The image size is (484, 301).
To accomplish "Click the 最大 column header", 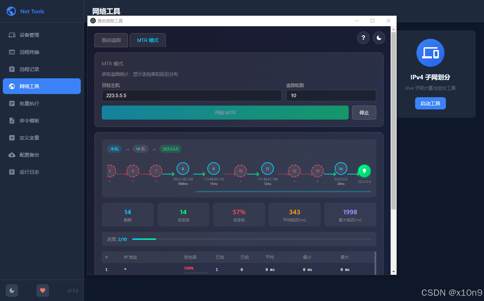I will (x=344, y=257).
